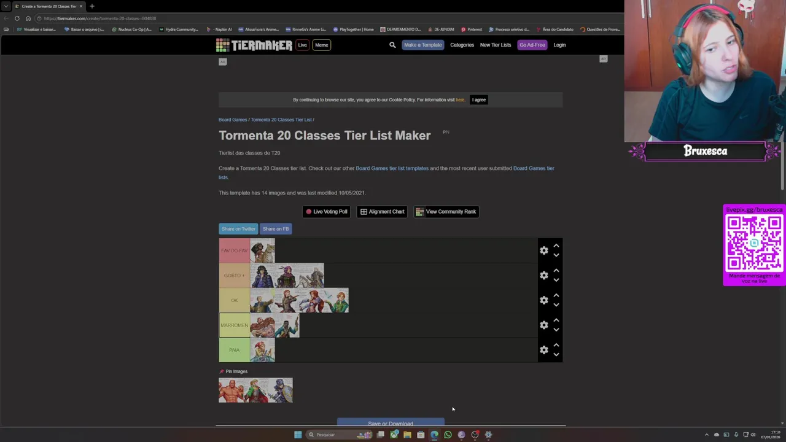Open settings gear for OK tier
This screenshot has width=786, height=442.
click(x=543, y=300)
